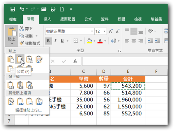
Task: Open font settings dialog launcher
Action: click(119, 51)
